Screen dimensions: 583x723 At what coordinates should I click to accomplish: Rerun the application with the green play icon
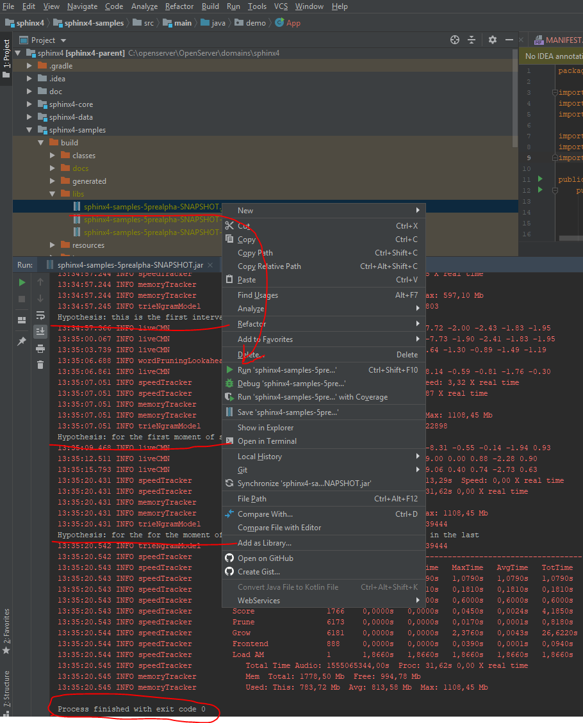coord(22,282)
